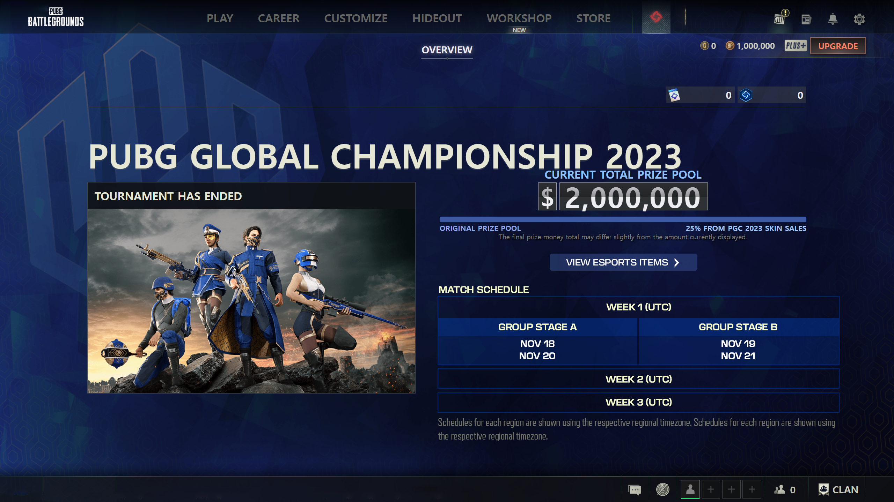Expand GROUP STAGE B dates section
This screenshot has height=502, width=894.
coord(738,349)
